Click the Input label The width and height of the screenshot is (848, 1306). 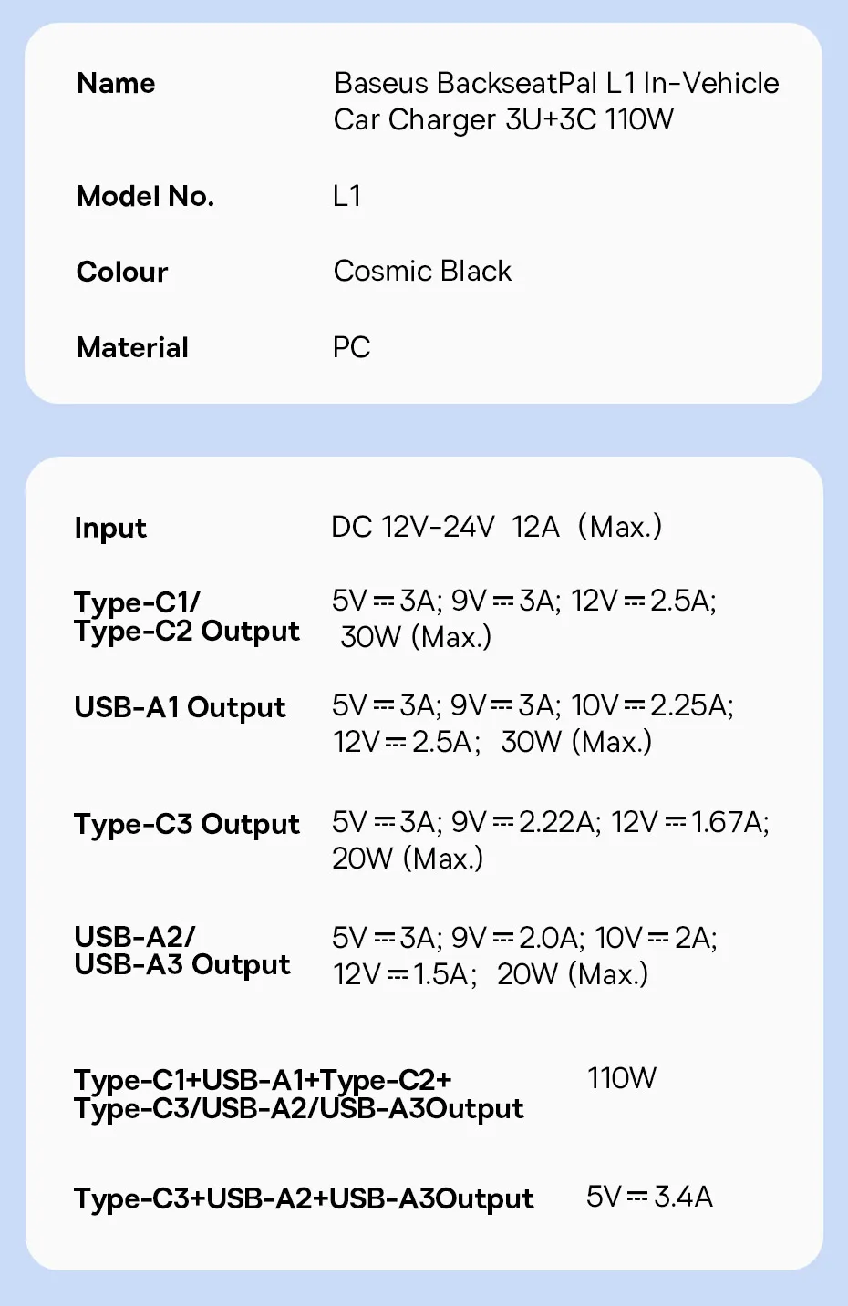[110, 528]
